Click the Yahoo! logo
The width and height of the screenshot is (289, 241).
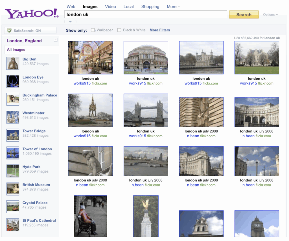click(32, 14)
